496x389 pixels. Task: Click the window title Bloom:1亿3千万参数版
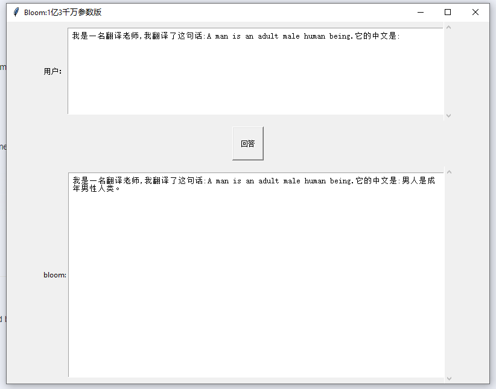pos(63,12)
